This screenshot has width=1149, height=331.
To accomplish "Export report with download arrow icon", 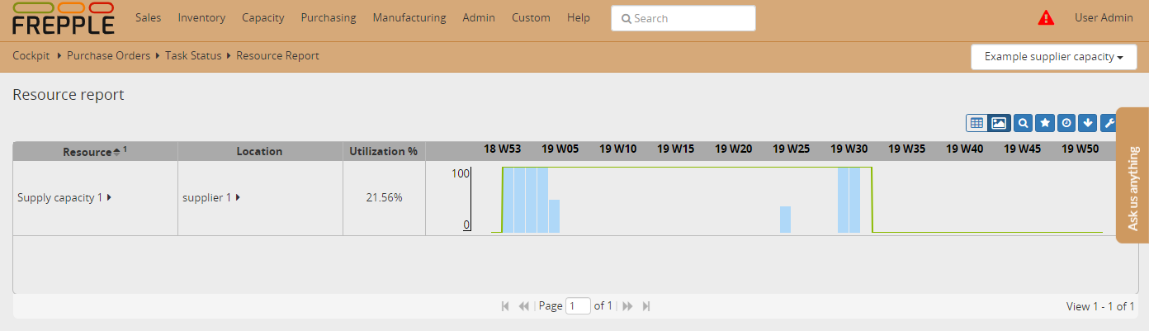I will pos(1088,123).
